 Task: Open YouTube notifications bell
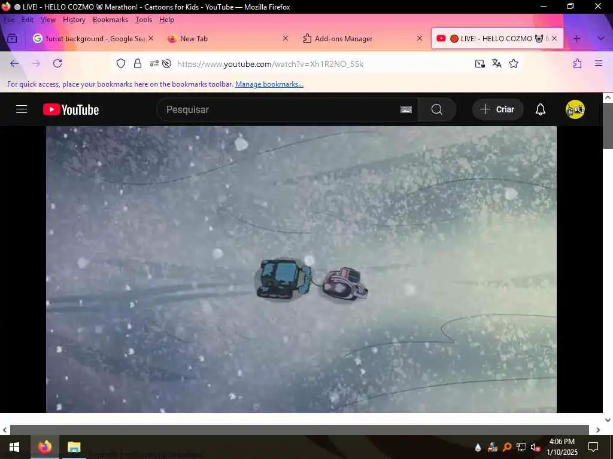click(x=541, y=110)
